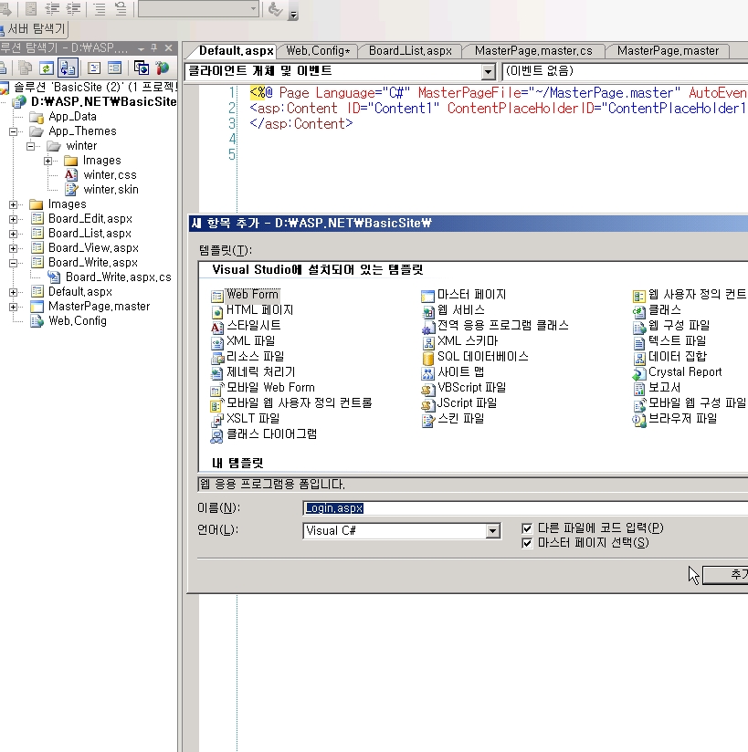Select the 데이터 집합 template
This screenshot has height=752, width=748.
[x=669, y=356]
